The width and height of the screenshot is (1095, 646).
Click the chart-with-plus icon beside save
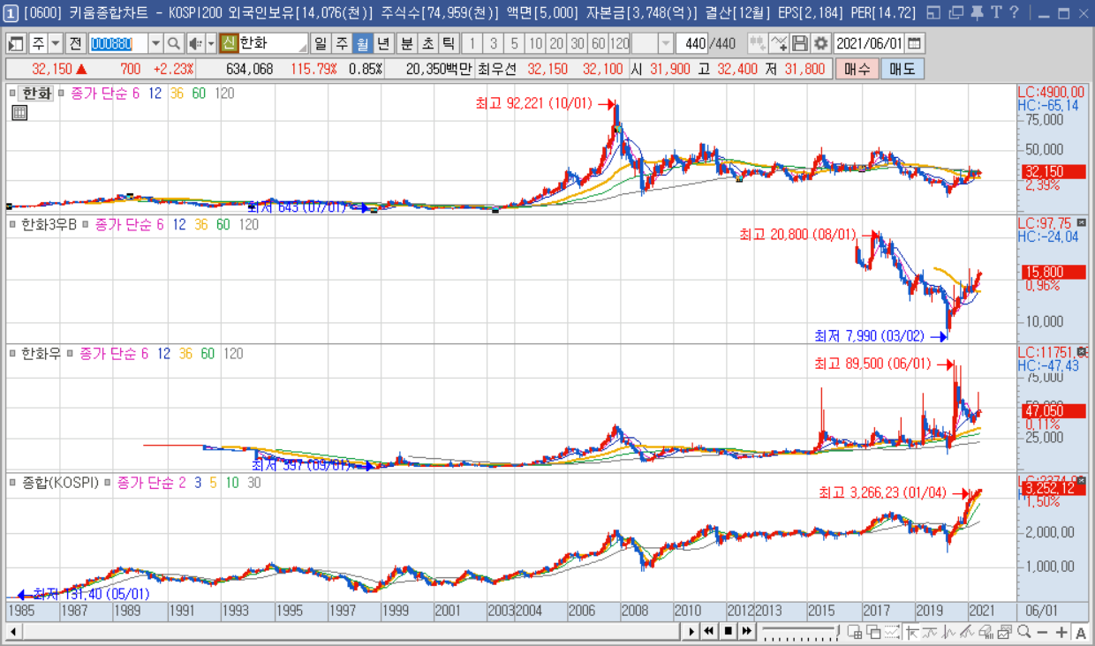(779, 43)
